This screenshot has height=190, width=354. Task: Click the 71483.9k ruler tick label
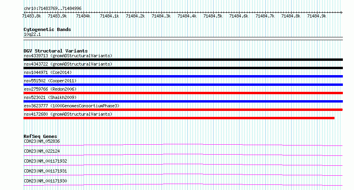click(x=57, y=16)
